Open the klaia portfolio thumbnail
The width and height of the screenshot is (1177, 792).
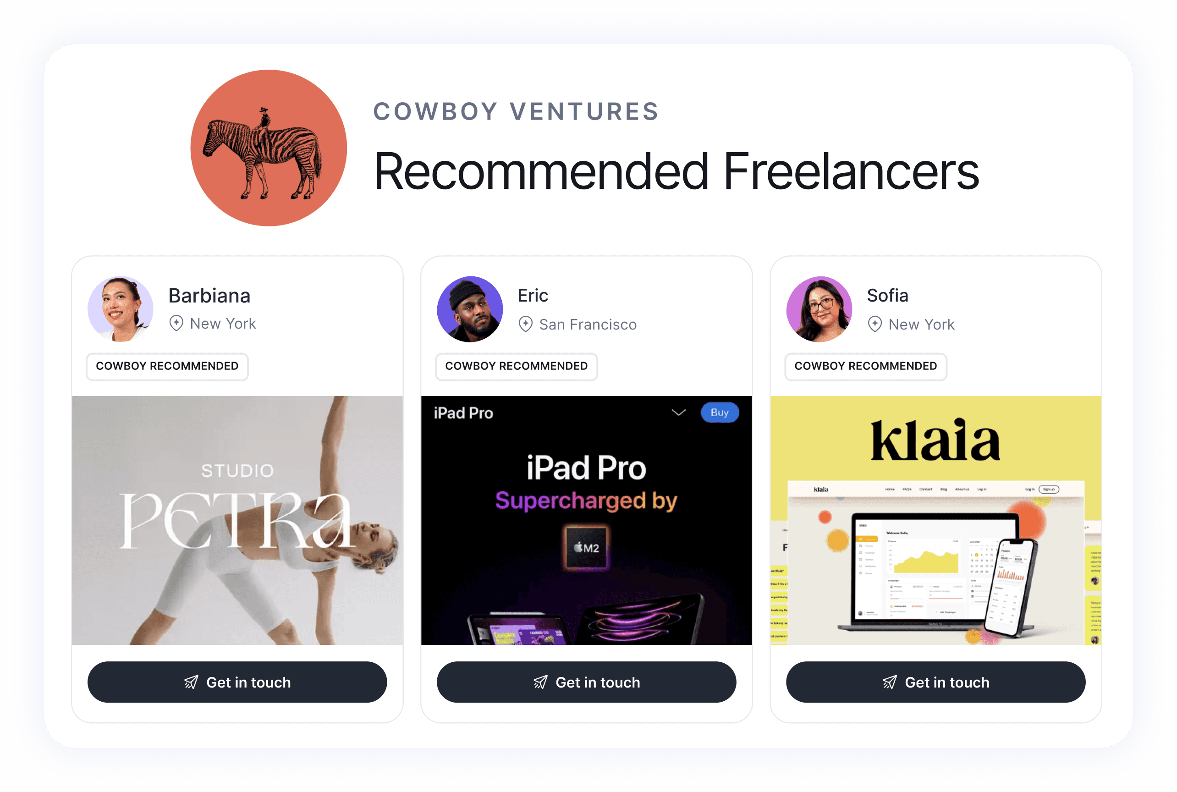(x=935, y=520)
